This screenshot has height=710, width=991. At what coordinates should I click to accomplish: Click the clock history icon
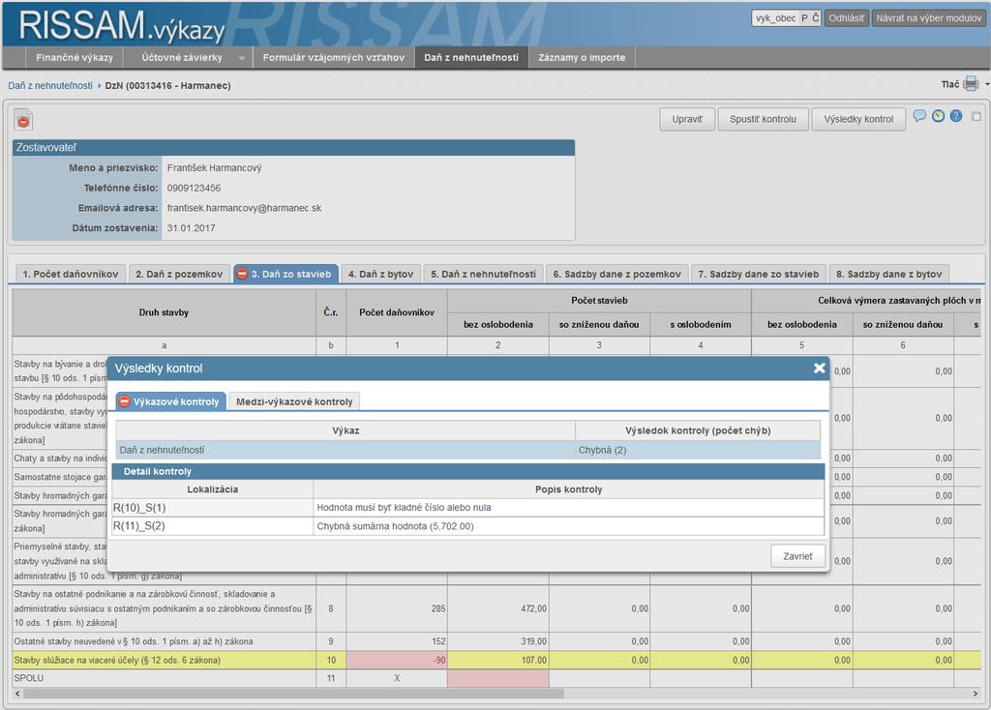coord(938,116)
